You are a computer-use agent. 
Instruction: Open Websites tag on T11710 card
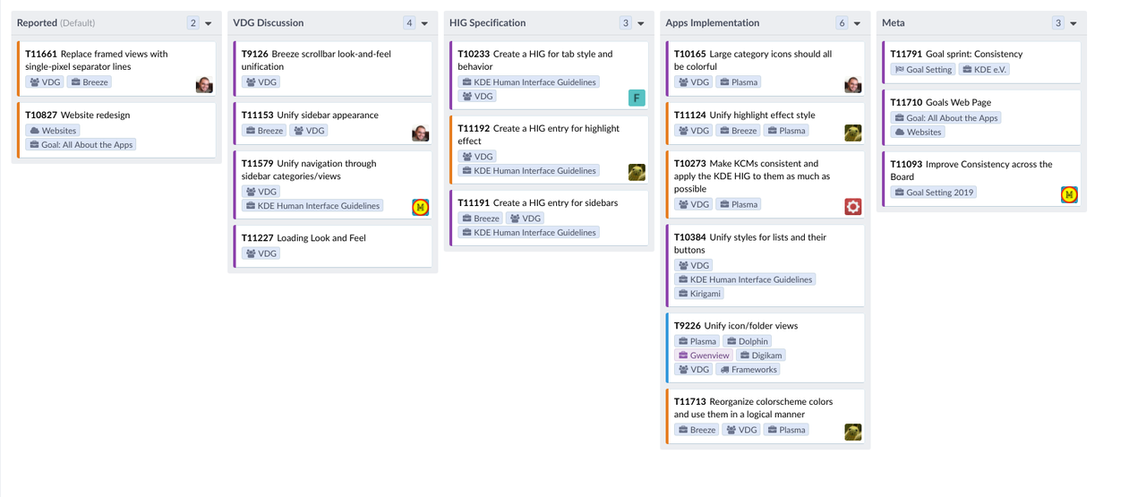[x=918, y=133]
